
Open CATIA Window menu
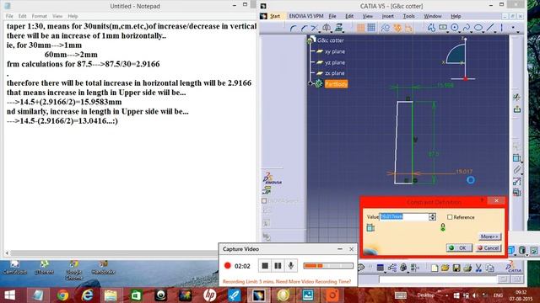click(x=433, y=16)
